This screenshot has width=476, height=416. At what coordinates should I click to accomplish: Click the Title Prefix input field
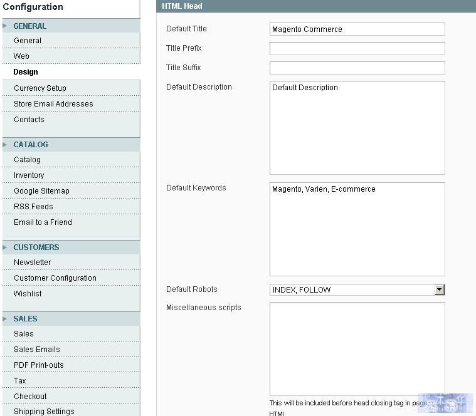[357, 48]
